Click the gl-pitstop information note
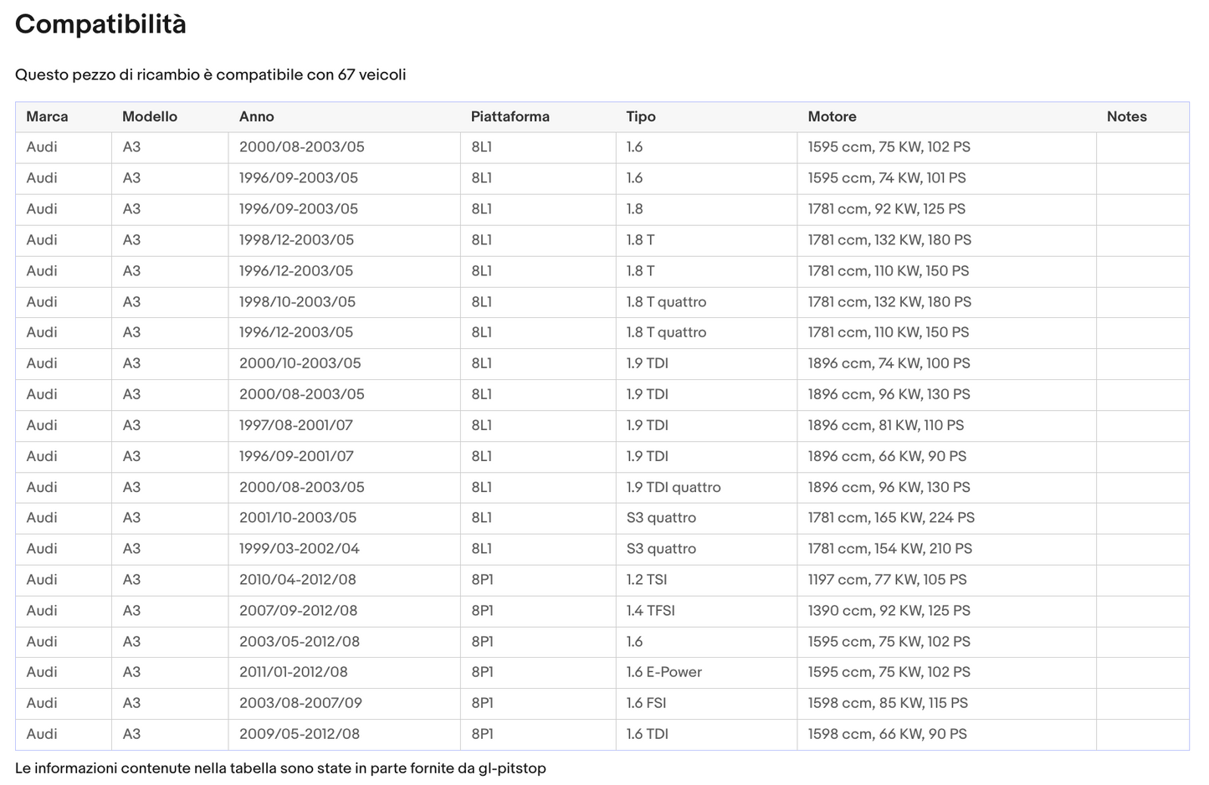 [280, 768]
